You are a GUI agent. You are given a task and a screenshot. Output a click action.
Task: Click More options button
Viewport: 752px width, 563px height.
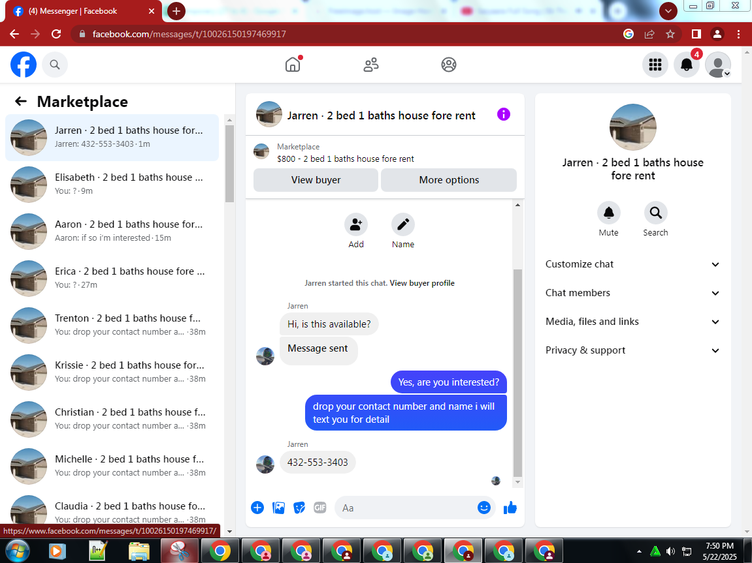pos(449,180)
